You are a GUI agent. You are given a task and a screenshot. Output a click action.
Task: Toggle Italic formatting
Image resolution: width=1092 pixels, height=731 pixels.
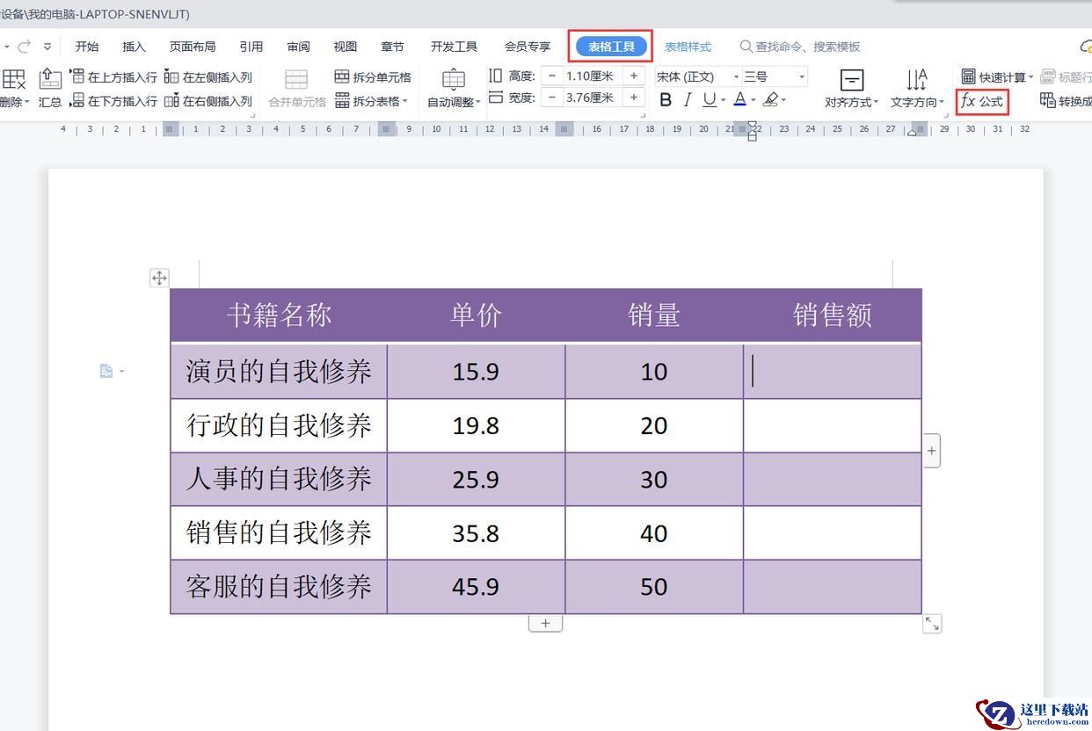click(688, 100)
